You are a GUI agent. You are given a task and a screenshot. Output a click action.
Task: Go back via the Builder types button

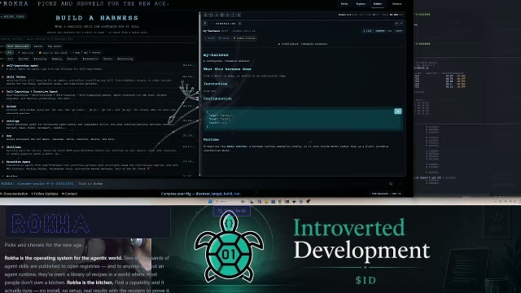(13, 16)
